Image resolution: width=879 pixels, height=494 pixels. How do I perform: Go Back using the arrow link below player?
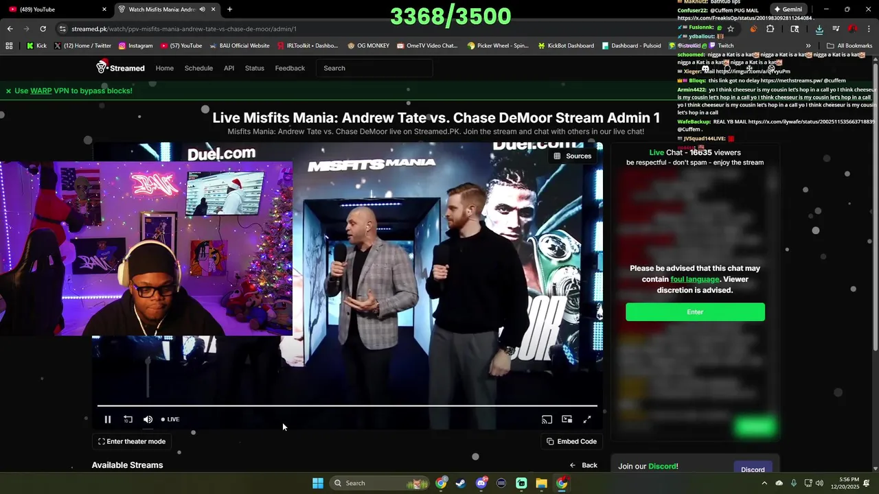(584, 465)
